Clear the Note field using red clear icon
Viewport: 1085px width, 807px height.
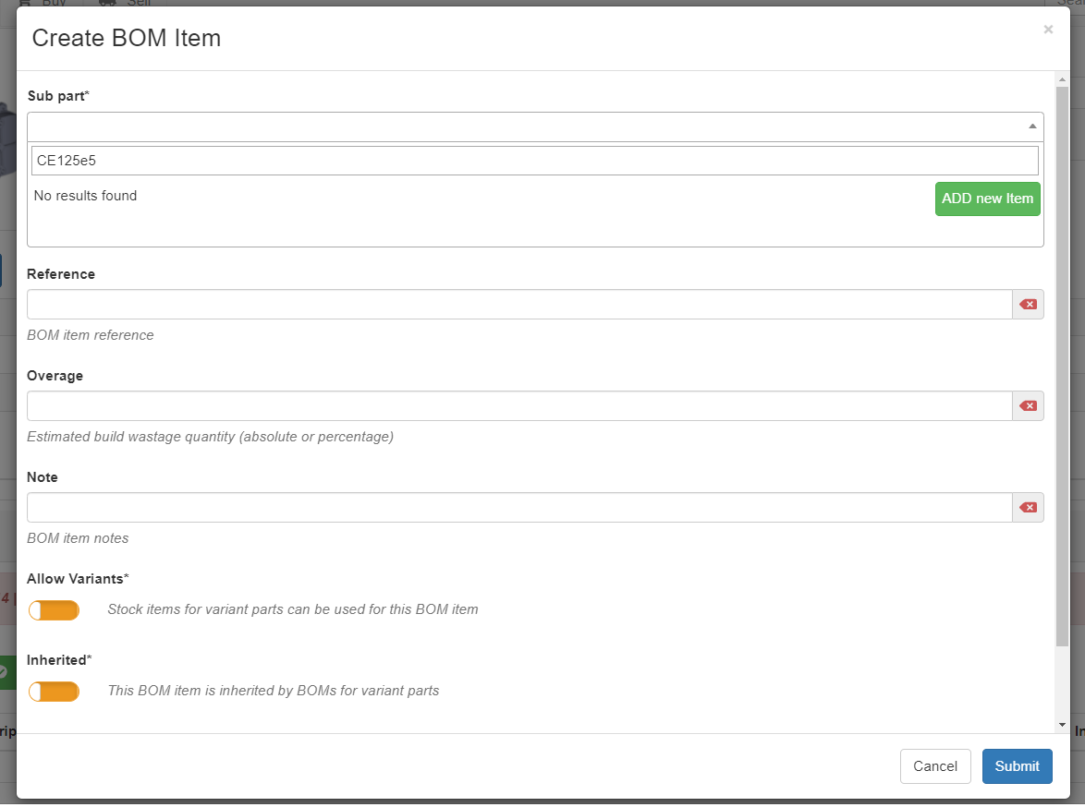(1028, 507)
